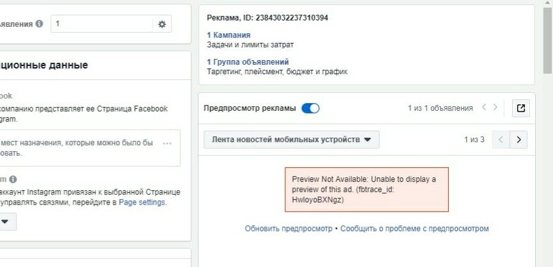Viewport: 553px width, 267px height.
Task: Go to previous placement preview arrow
Action: (x=501, y=140)
